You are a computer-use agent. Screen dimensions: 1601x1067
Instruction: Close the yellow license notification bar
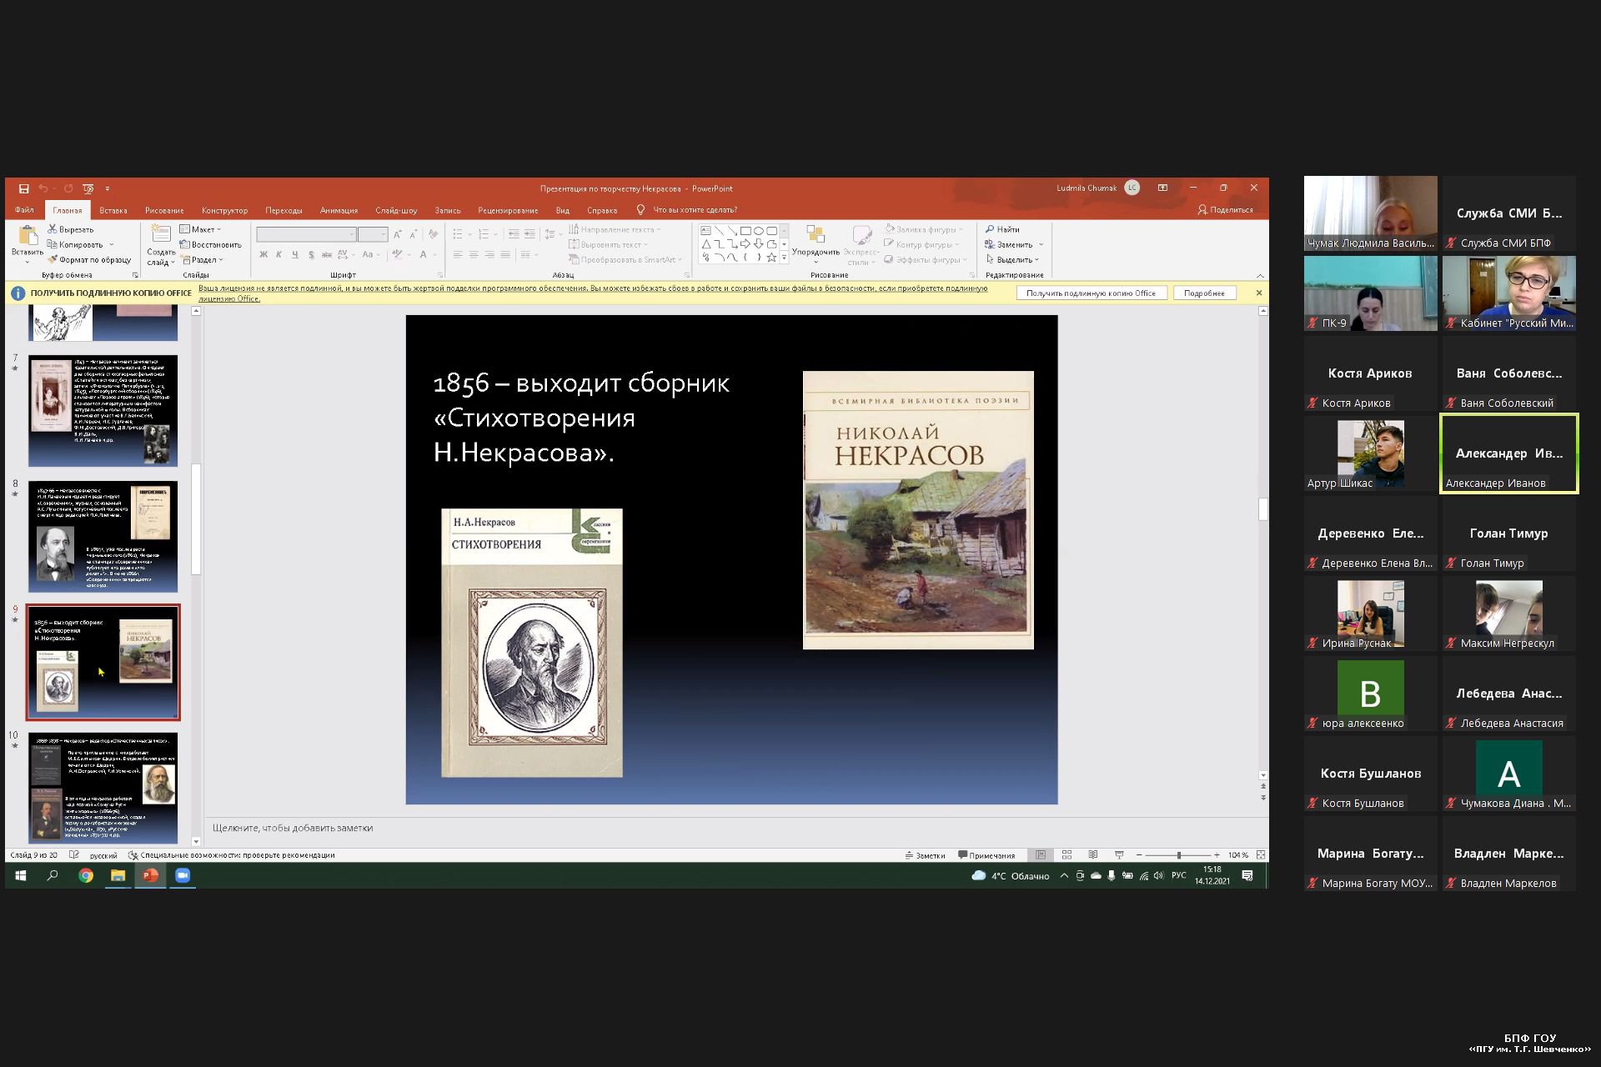point(1259,293)
